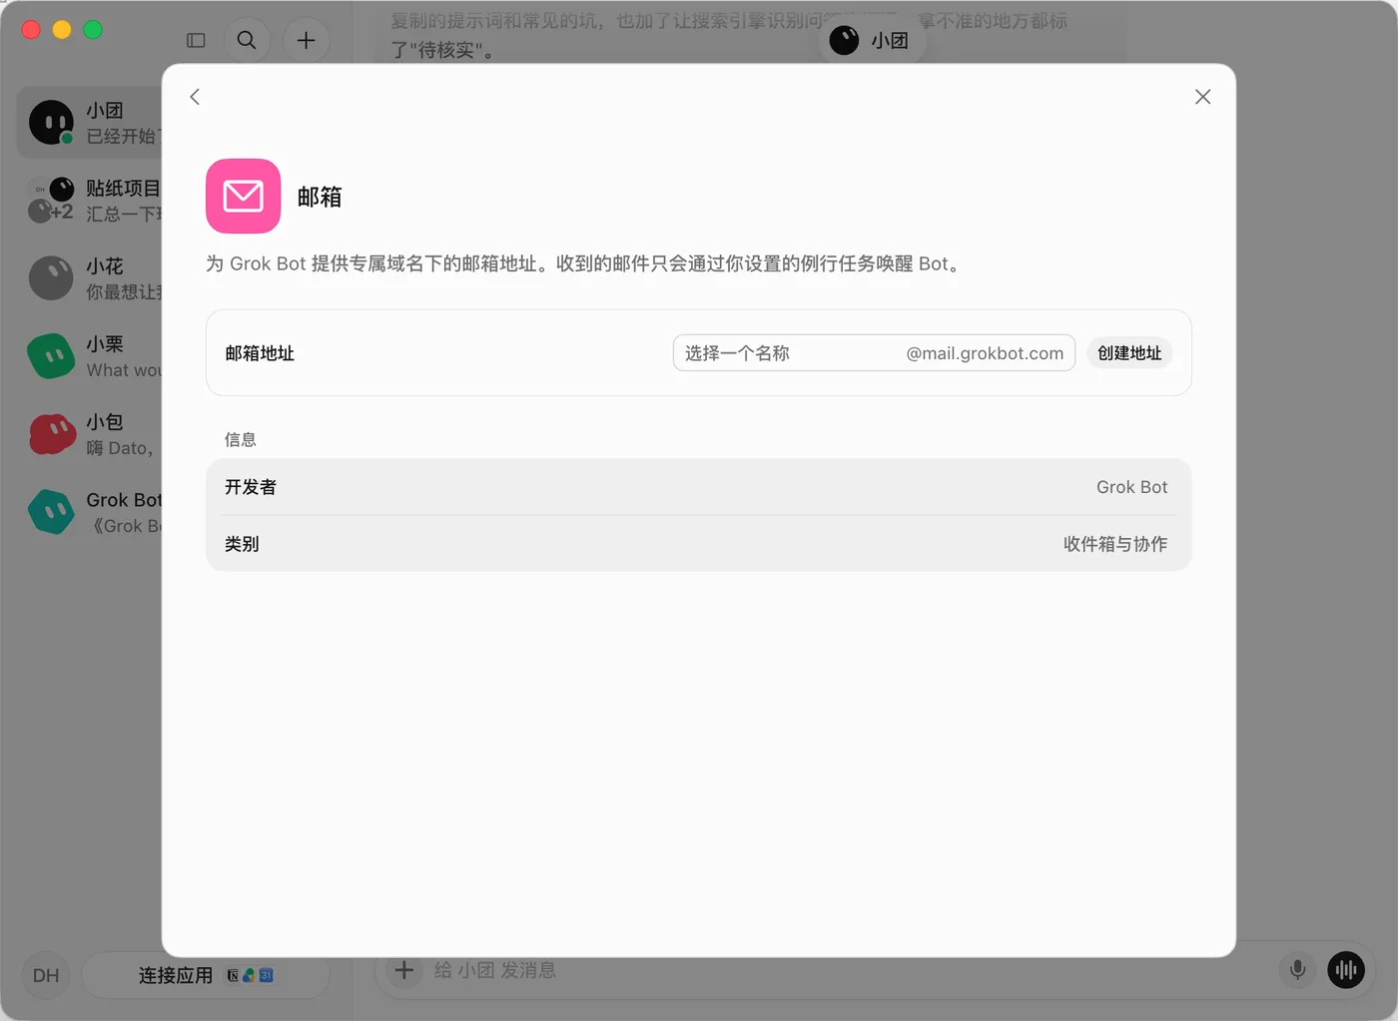Click the 小团 header chip at top
Image resolution: width=1398 pixels, height=1021 pixels.
872,40
